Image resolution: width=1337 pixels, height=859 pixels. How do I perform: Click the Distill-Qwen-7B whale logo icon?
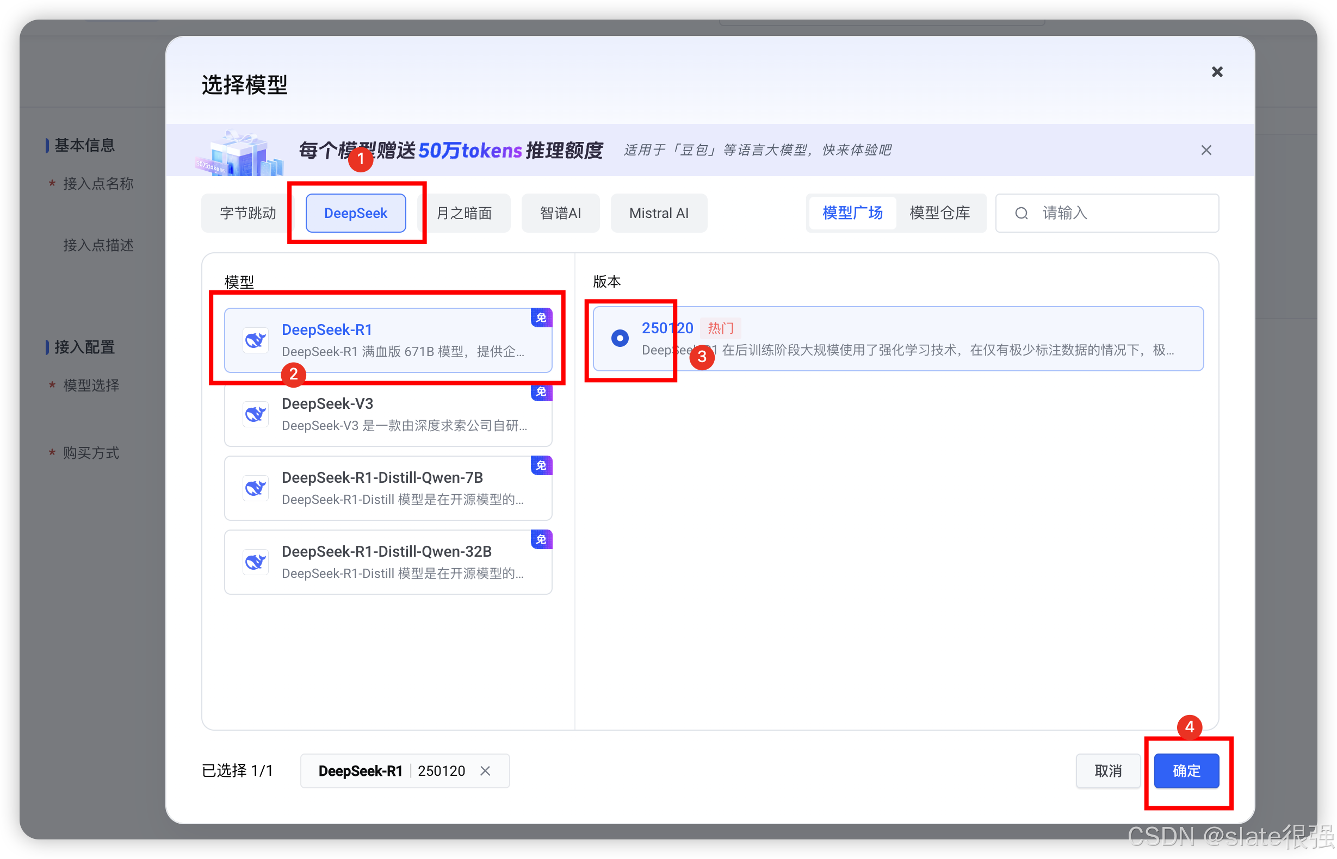tap(256, 488)
